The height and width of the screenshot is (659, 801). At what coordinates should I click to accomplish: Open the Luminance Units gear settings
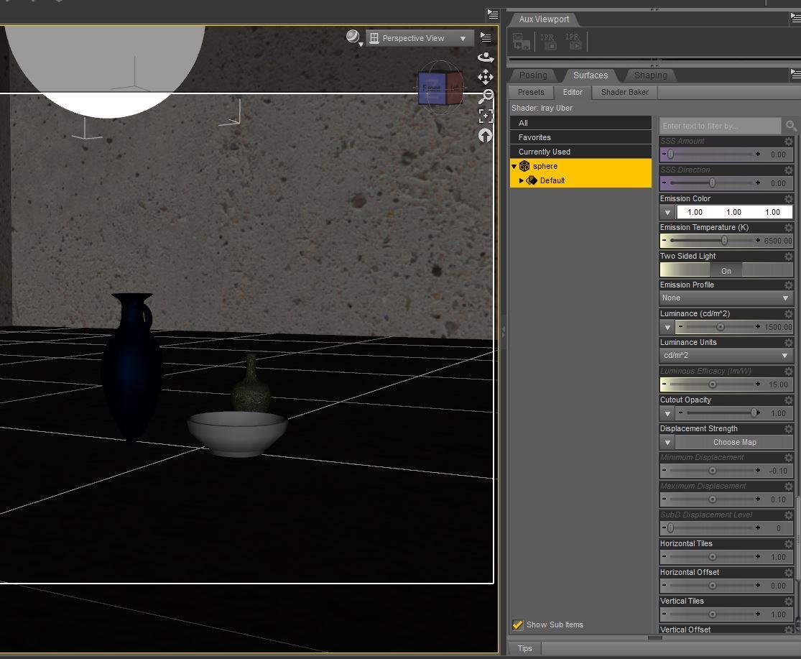click(x=789, y=342)
